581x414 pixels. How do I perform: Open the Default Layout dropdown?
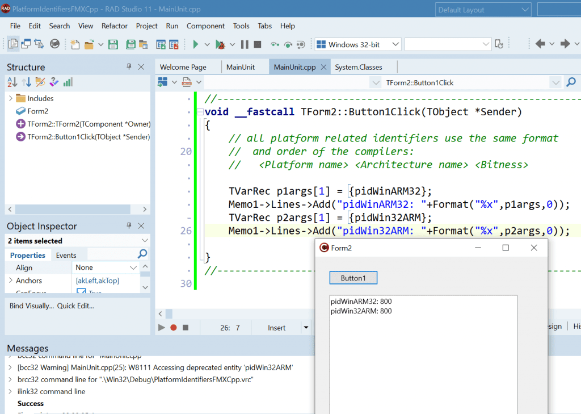[525, 10]
